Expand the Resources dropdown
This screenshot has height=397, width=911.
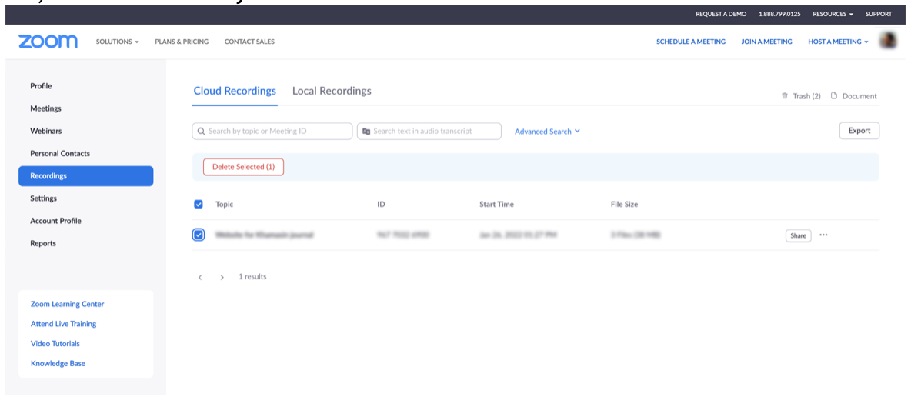pyautogui.click(x=833, y=14)
